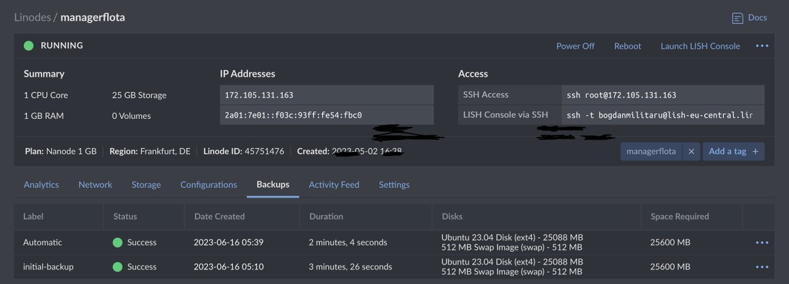789x284 pixels.
Task: Click the managerflota tag label
Action: click(651, 151)
